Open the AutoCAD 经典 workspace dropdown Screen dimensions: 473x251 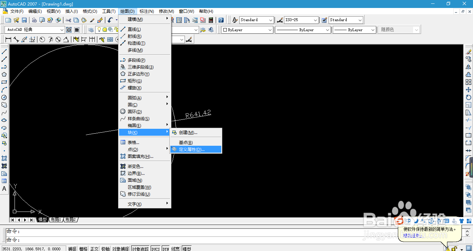[x=35, y=30]
